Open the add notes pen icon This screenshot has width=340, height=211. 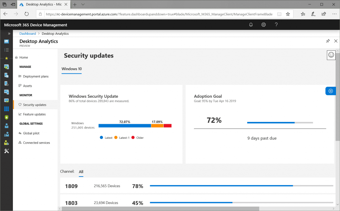(313, 14)
